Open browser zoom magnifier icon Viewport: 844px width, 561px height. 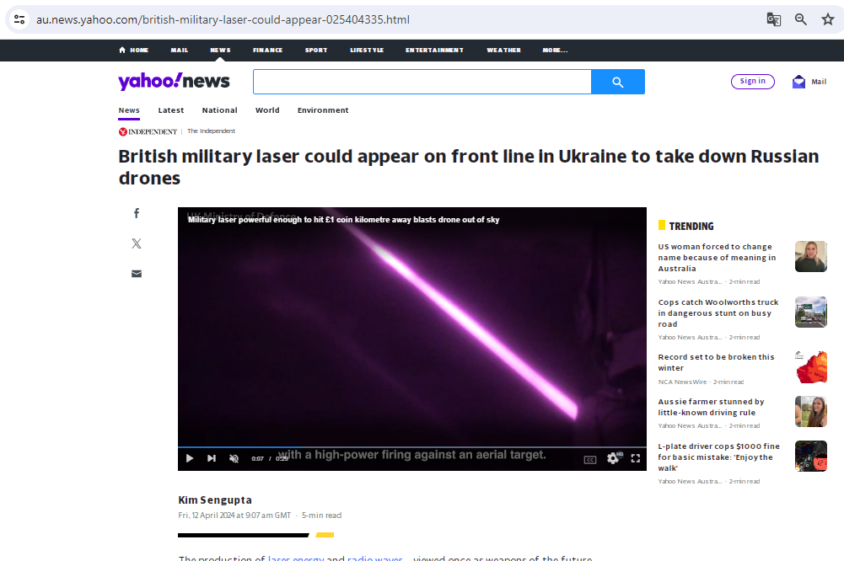pyautogui.click(x=801, y=19)
